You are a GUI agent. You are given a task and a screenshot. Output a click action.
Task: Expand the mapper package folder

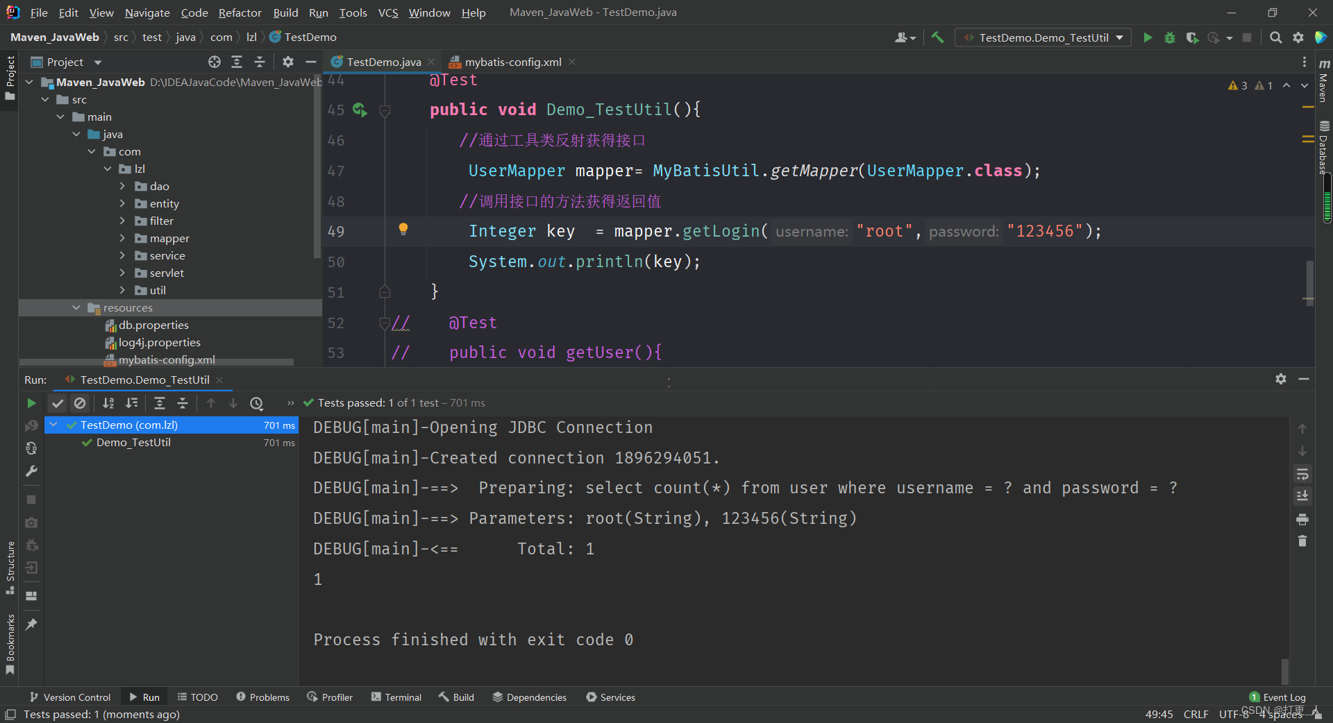(x=123, y=238)
